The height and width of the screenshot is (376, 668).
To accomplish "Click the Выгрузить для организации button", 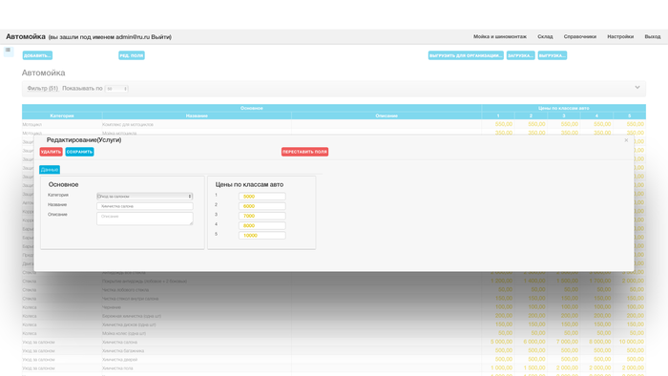I will pos(466,55).
